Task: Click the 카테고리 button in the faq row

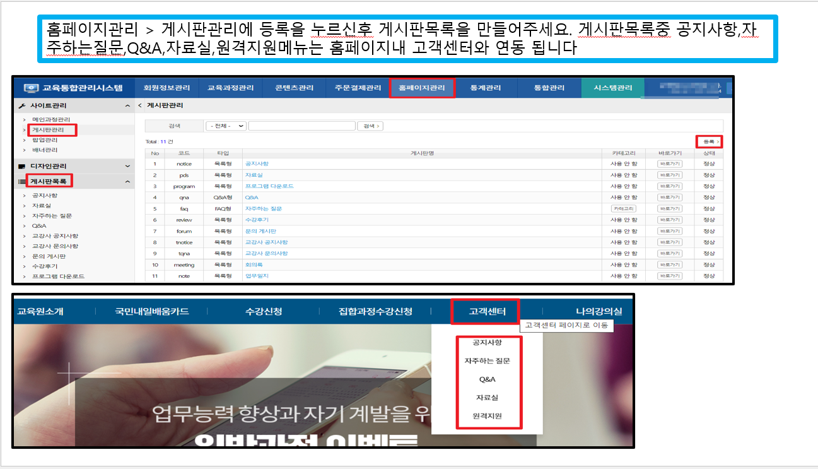Action: [624, 209]
